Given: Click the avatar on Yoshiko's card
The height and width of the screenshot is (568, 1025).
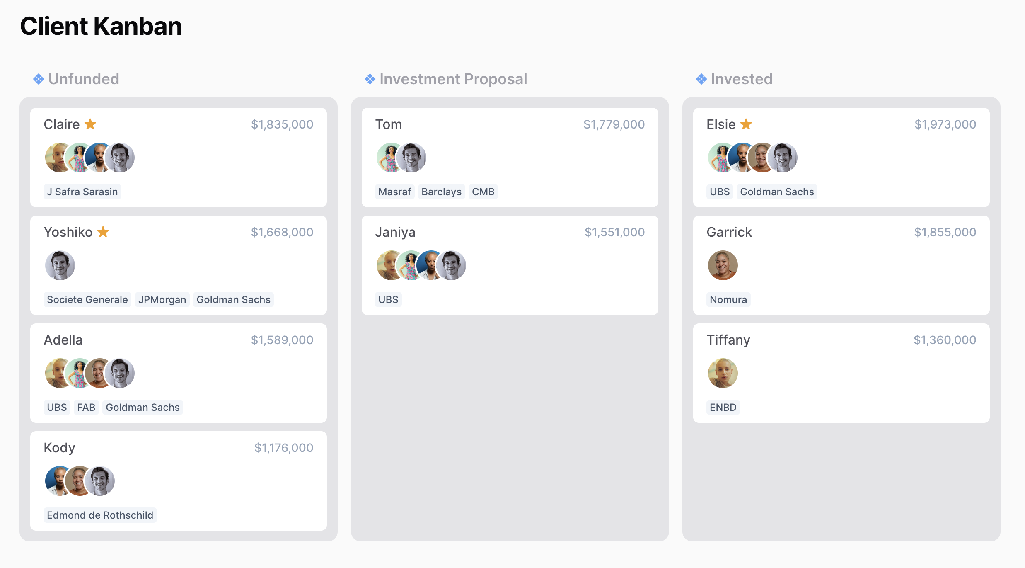Looking at the screenshot, I should click(60, 265).
